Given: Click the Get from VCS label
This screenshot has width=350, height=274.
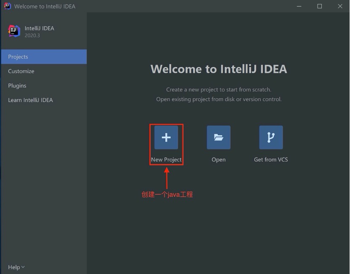Looking at the screenshot, I should point(271,159).
